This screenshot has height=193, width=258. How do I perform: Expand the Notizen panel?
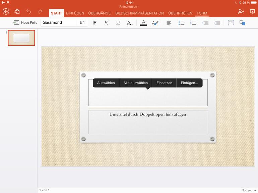[x=248, y=190]
